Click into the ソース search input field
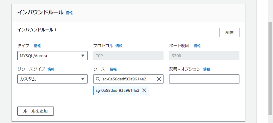Screen dimensions: 273x123 [128, 79]
